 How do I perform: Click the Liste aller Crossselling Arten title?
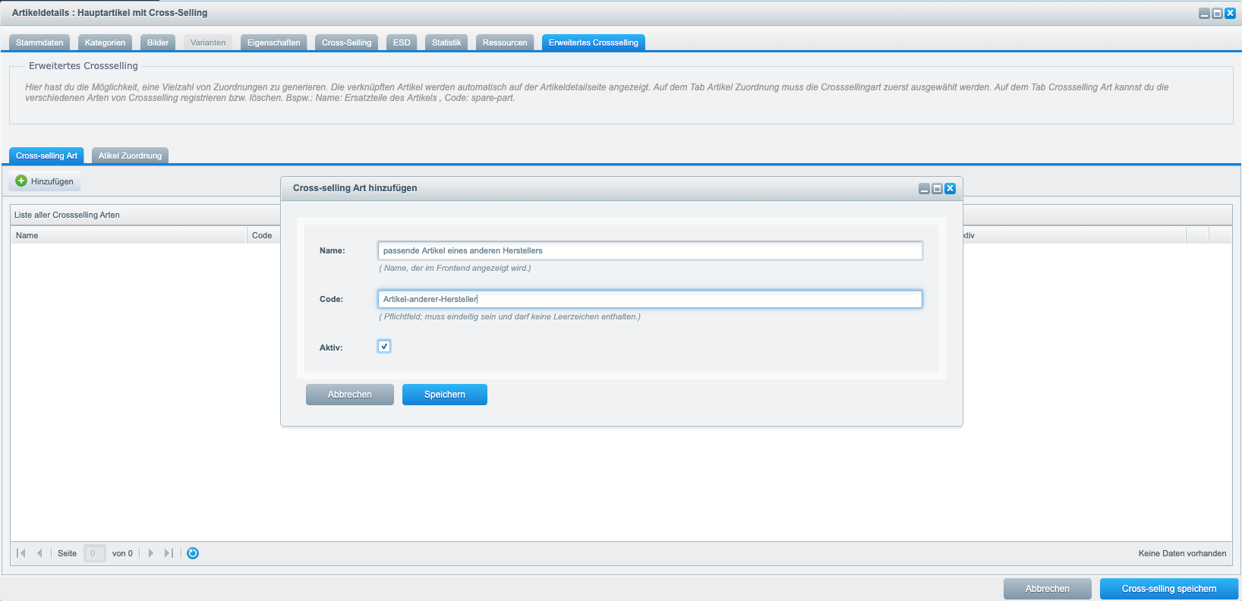tap(67, 215)
